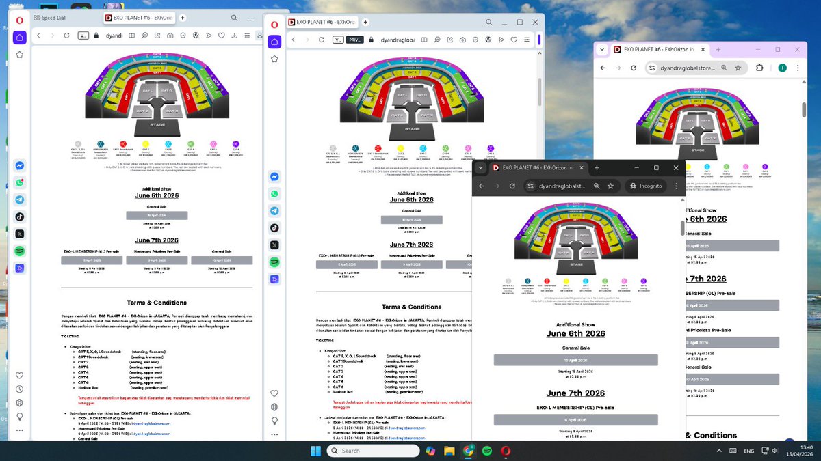Open Telegram in left Opera window sidebar
Viewport: 821px width, 461px height.
coord(20,199)
